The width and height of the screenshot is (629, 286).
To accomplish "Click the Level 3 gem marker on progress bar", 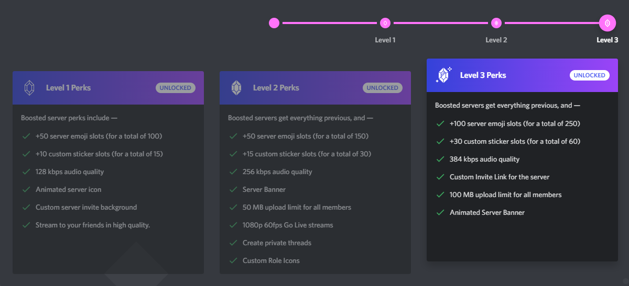I will coord(608,23).
